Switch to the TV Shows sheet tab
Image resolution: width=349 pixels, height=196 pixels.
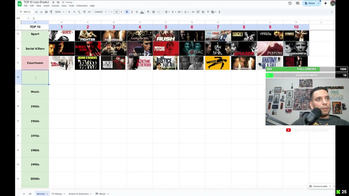pos(57,194)
